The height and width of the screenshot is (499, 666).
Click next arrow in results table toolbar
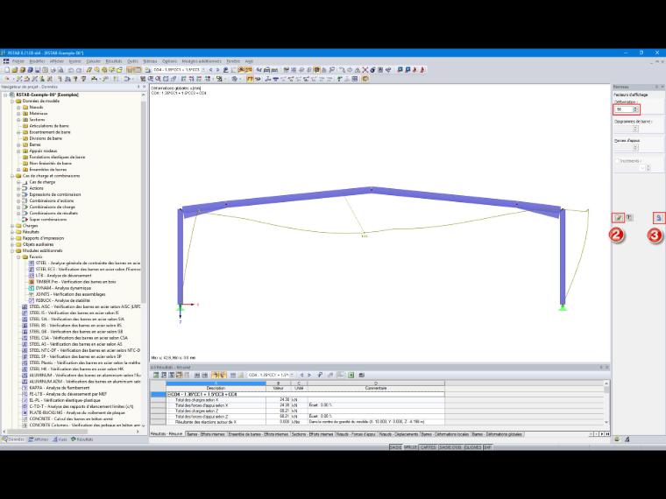[x=309, y=375]
